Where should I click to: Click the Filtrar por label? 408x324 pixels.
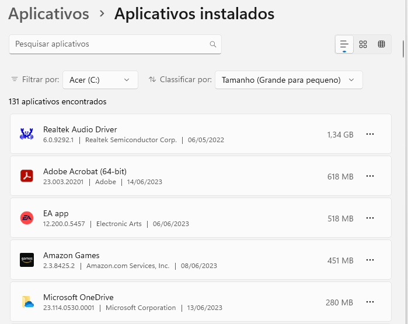pyautogui.click(x=41, y=79)
